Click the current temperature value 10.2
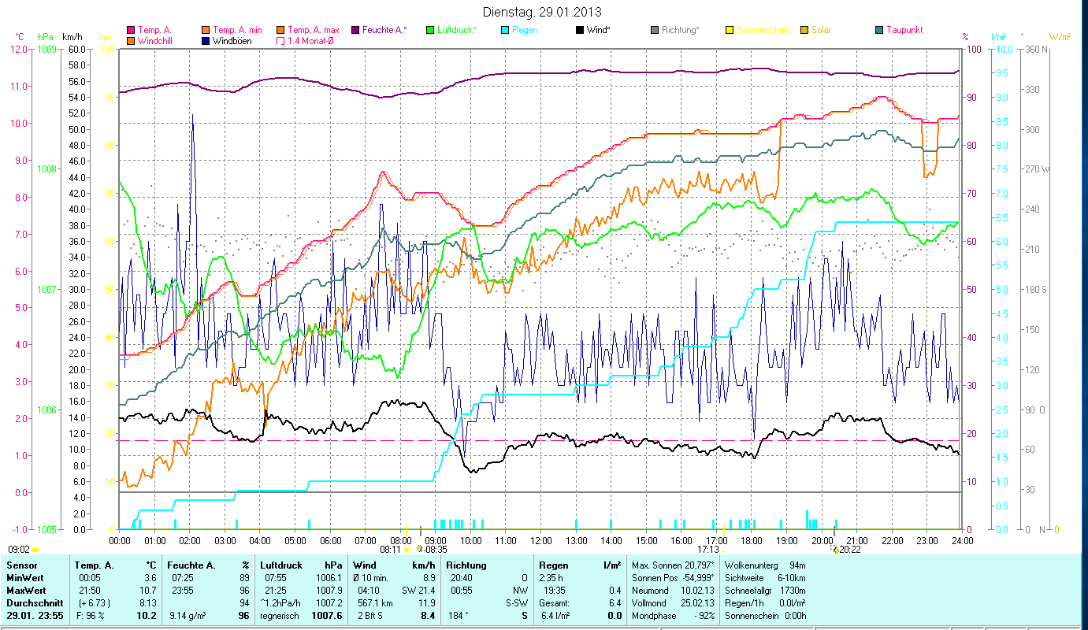This screenshot has height=630, width=1088. (147, 616)
